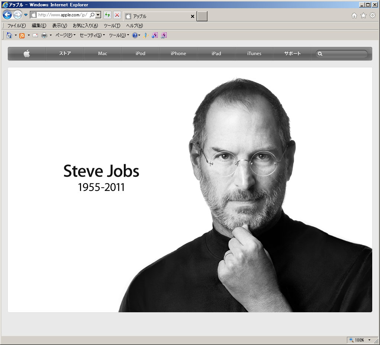This screenshot has width=380, height=345.
Task: Go to the ストア navigation link
Action: (65, 53)
